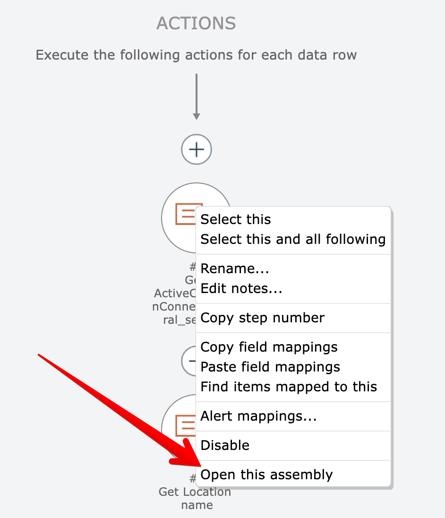Click the 'Execute the following actions' description text

click(196, 55)
